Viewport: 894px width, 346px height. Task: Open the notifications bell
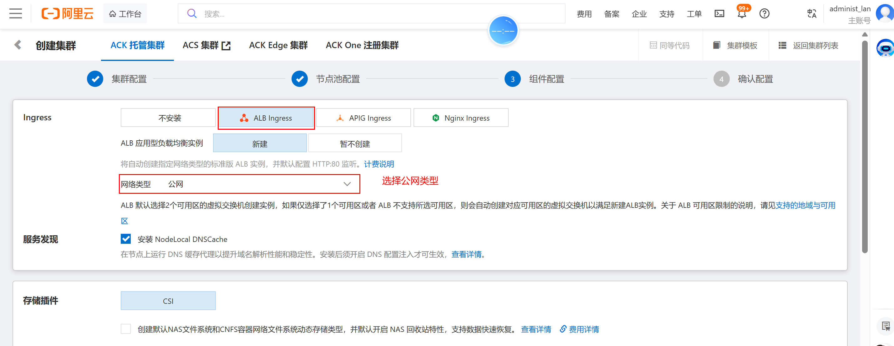[742, 13]
